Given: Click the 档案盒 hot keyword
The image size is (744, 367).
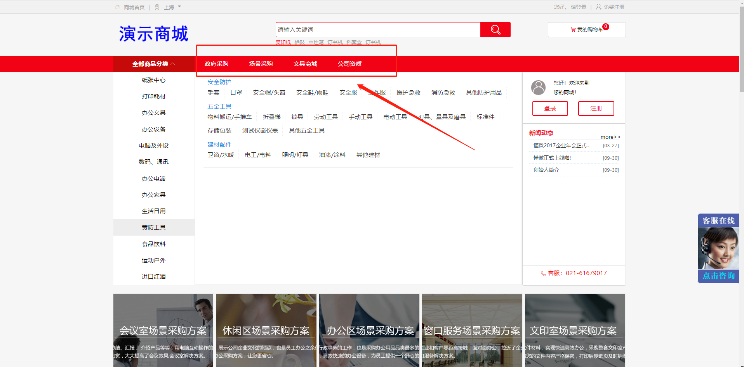Looking at the screenshot, I should point(354,42).
